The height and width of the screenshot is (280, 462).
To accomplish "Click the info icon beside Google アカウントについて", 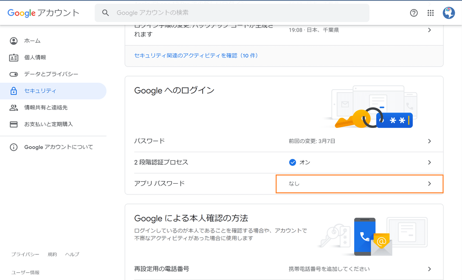I will (x=14, y=147).
